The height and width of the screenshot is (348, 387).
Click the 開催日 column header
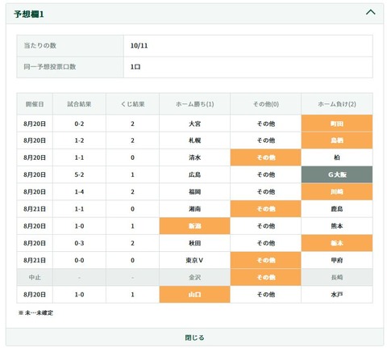click(35, 104)
